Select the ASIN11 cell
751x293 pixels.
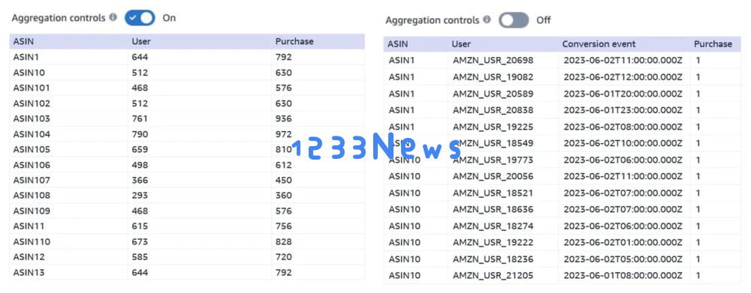click(x=29, y=226)
